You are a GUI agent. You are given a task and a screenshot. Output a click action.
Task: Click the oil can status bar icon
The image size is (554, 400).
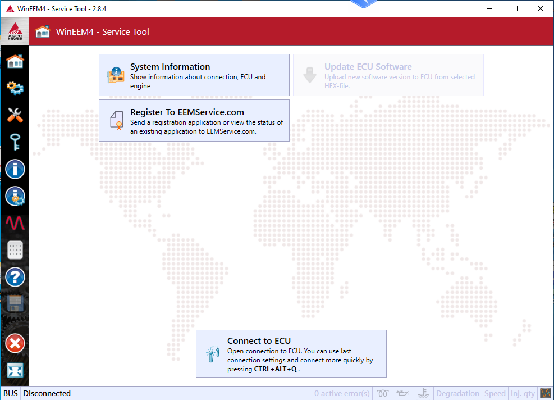tap(403, 393)
